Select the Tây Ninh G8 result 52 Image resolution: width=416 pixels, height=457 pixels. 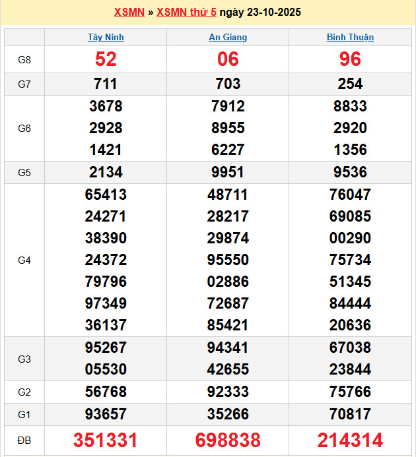(x=106, y=59)
